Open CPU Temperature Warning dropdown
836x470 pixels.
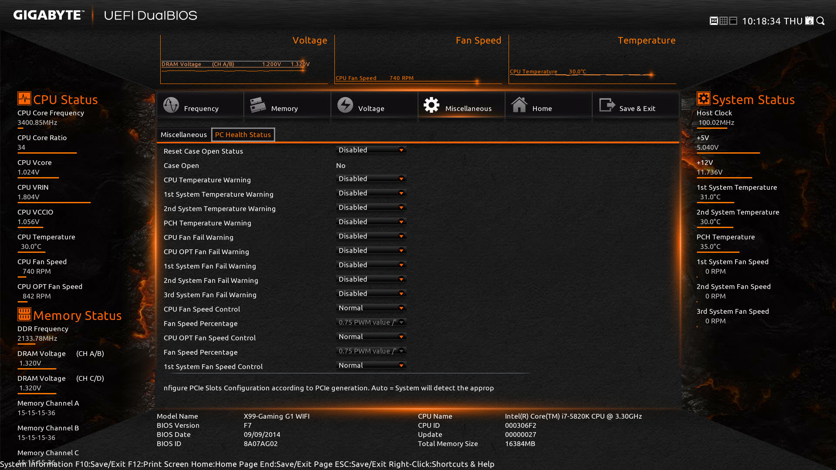click(371, 179)
